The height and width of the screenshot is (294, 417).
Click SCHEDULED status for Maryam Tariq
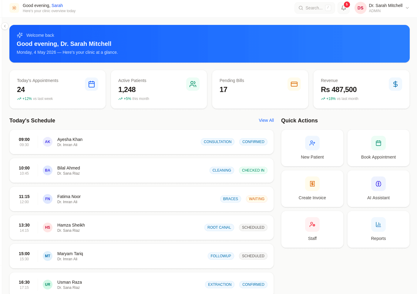click(x=253, y=256)
